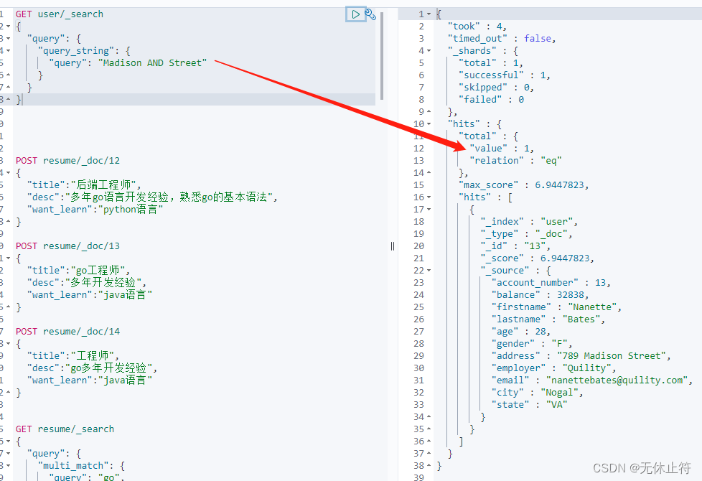Click the "address" : "789 Madison Street" line
Image resolution: width=702 pixels, height=481 pixels.
pos(581,356)
